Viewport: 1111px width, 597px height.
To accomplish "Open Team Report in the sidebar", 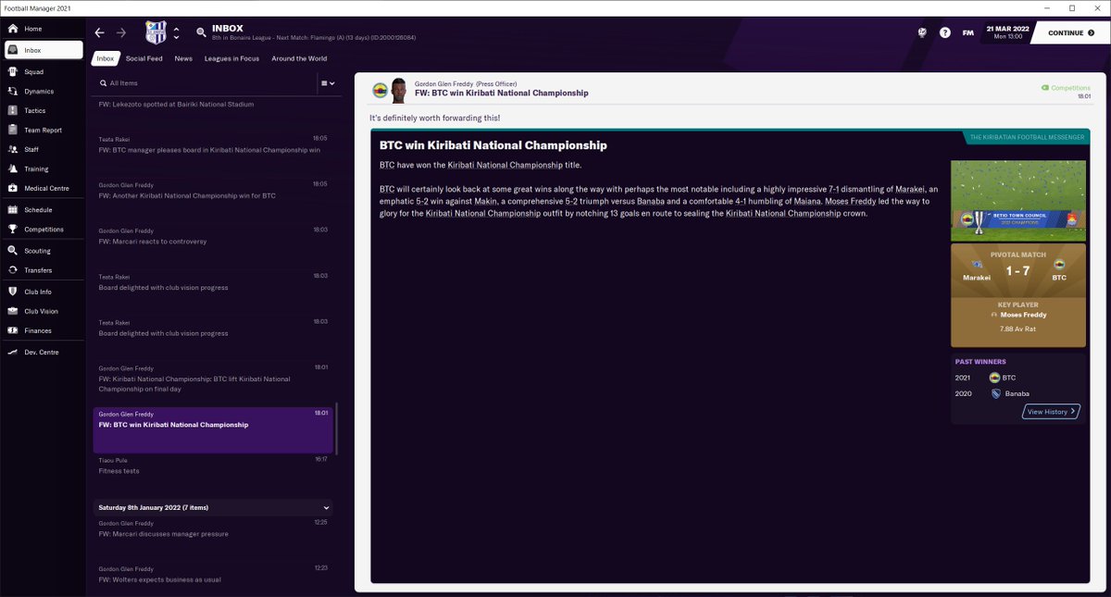I will click(x=43, y=130).
